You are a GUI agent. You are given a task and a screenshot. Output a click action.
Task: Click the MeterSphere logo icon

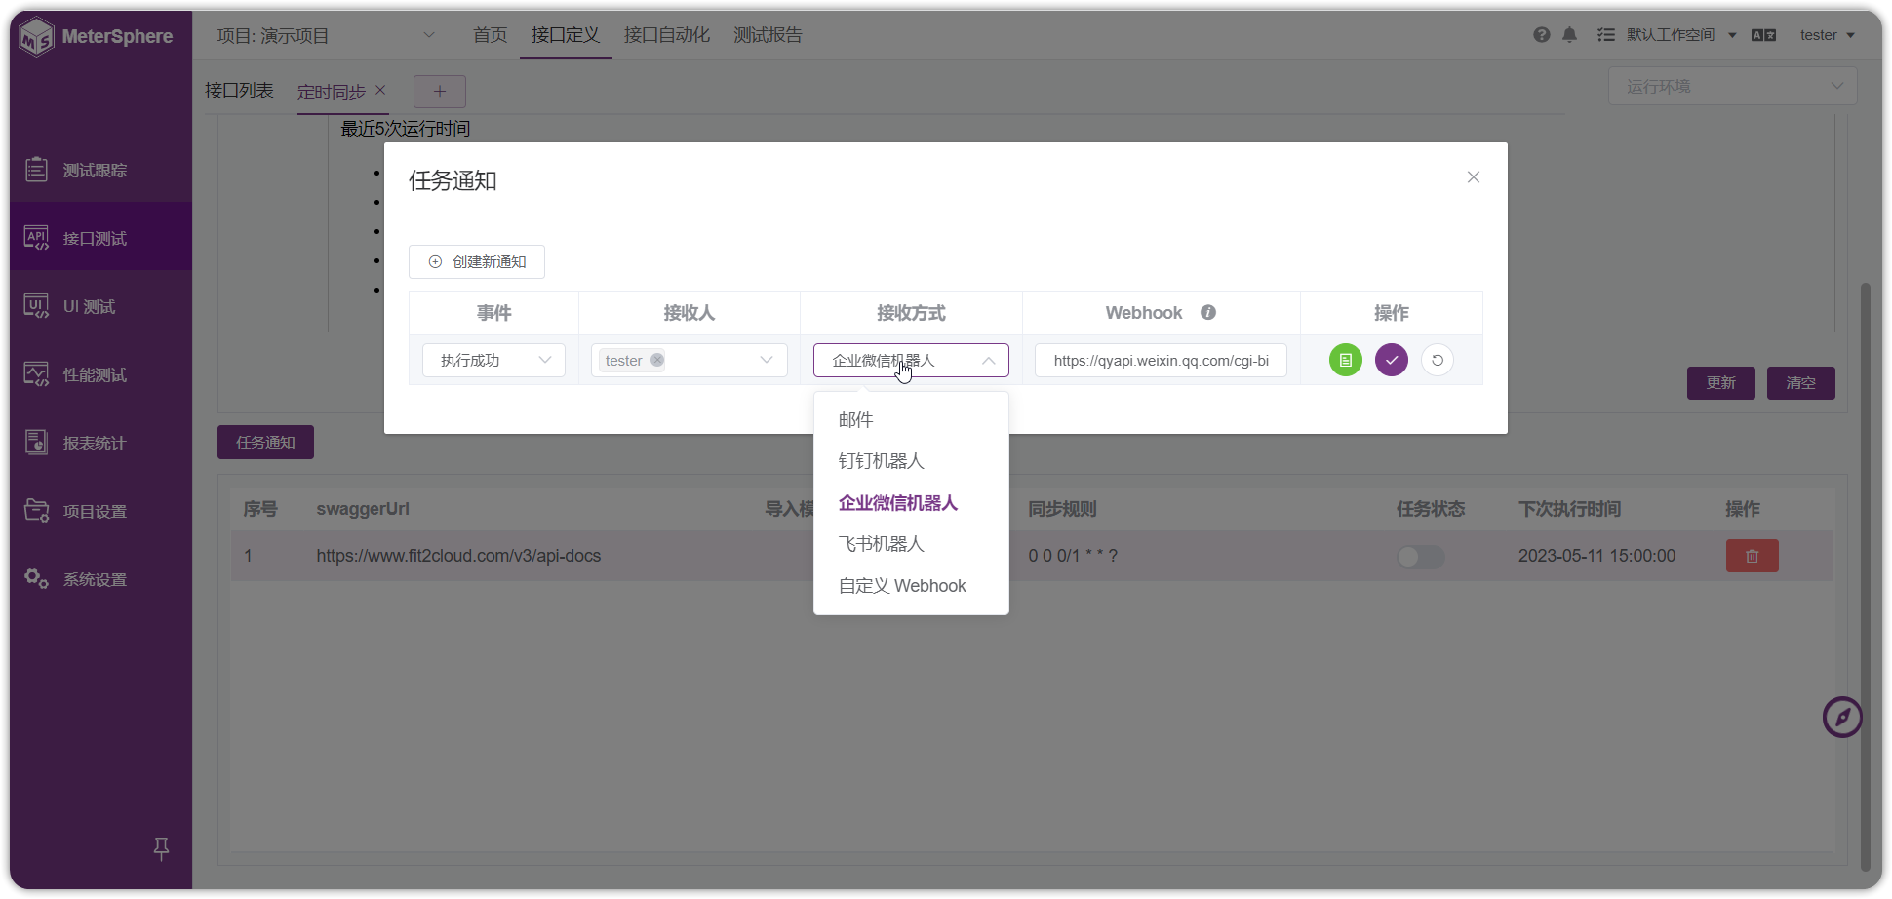tap(37, 36)
